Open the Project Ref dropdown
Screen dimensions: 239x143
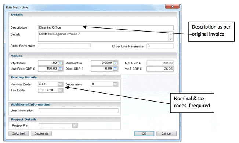tap(75, 125)
